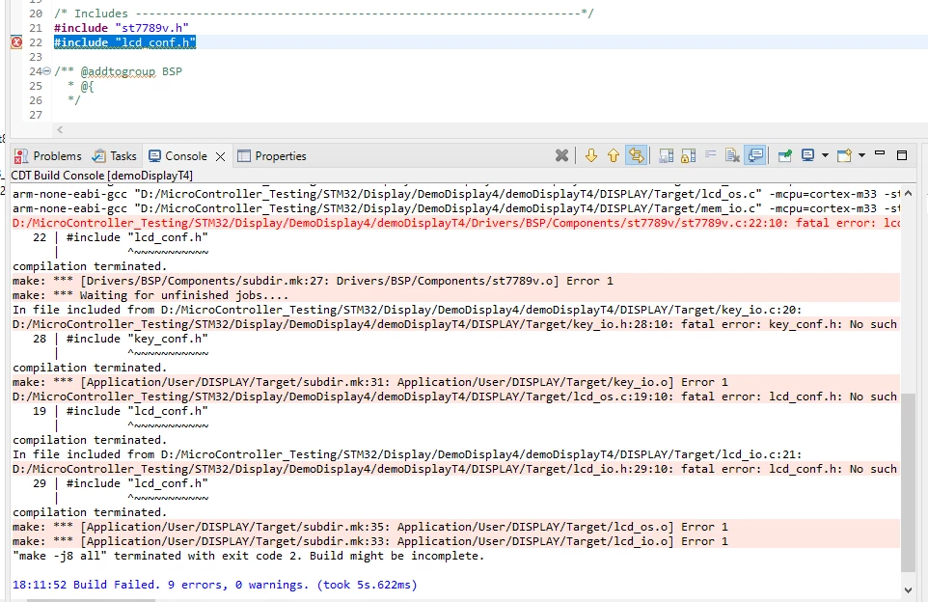This screenshot has width=928, height=602.
Task: Switch to the Problems tab
Action: click(x=48, y=156)
